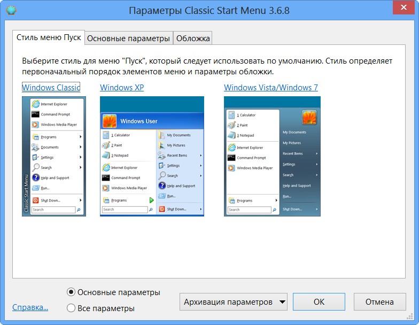Open the "Обложка" tab
This screenshot has width=419, height=325.
click(193, 38)
